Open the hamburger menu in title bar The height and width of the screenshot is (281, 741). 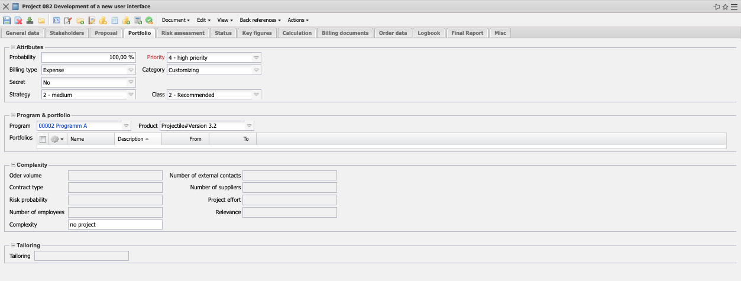(734, 7)
